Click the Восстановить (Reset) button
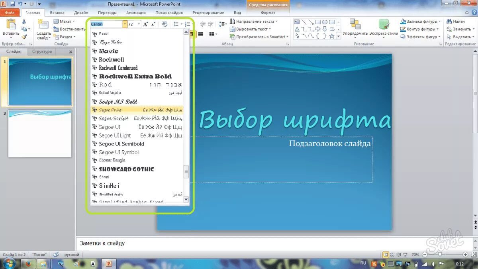 point(69,29)
